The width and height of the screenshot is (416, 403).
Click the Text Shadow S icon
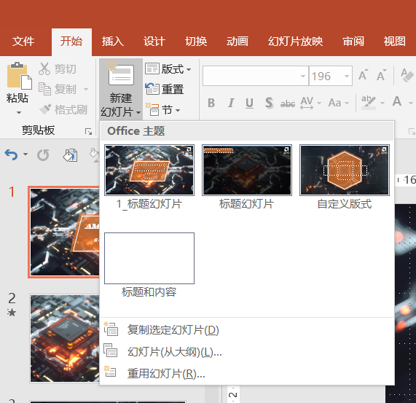point(269,103)
